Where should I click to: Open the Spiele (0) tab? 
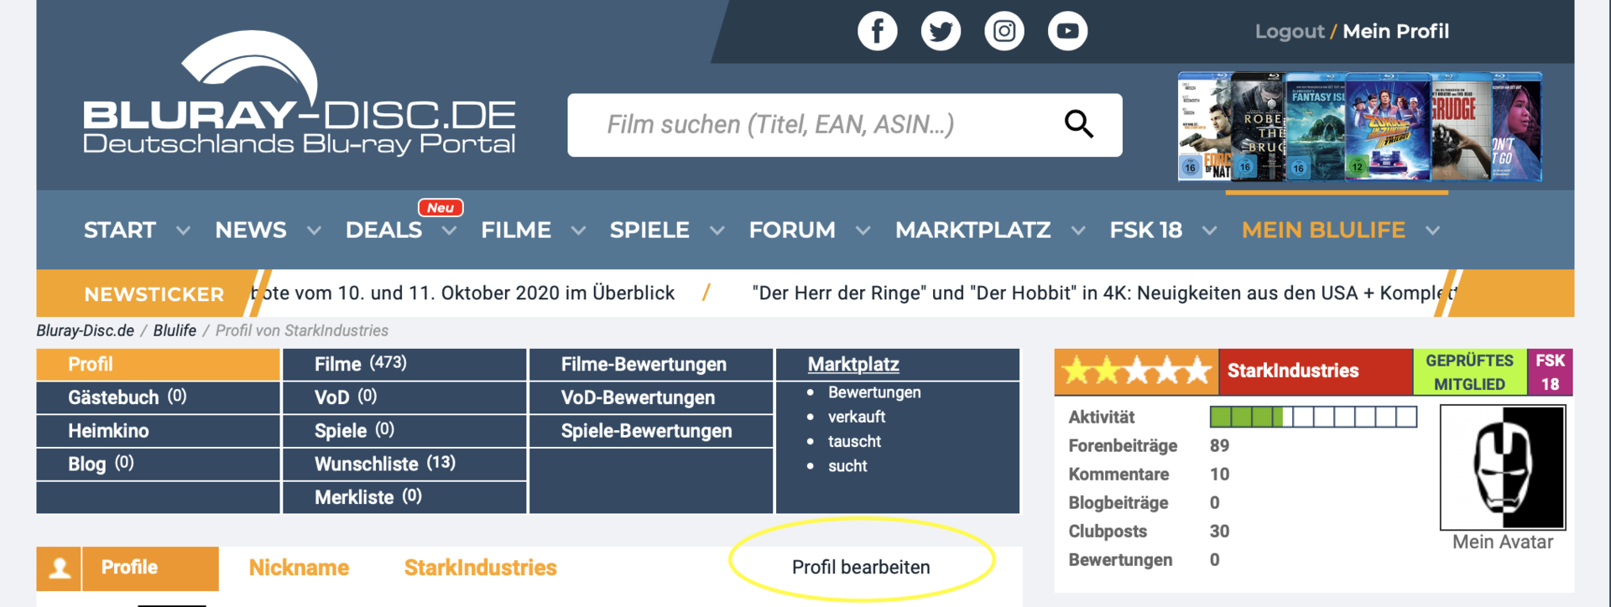(404, 431)
